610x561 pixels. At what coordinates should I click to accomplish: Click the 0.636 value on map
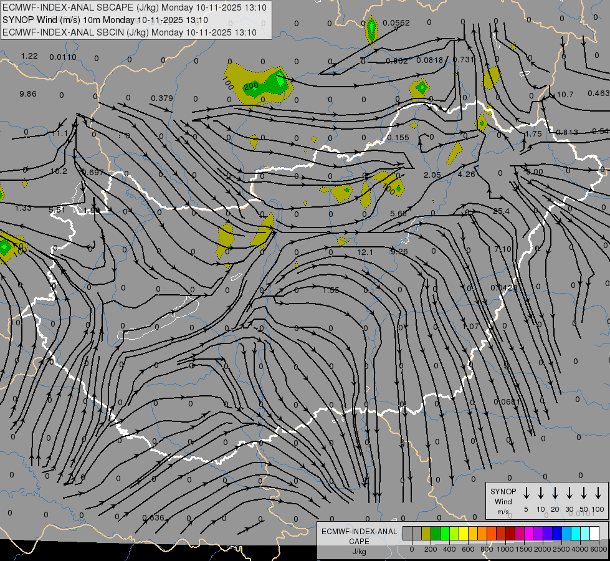153,518
